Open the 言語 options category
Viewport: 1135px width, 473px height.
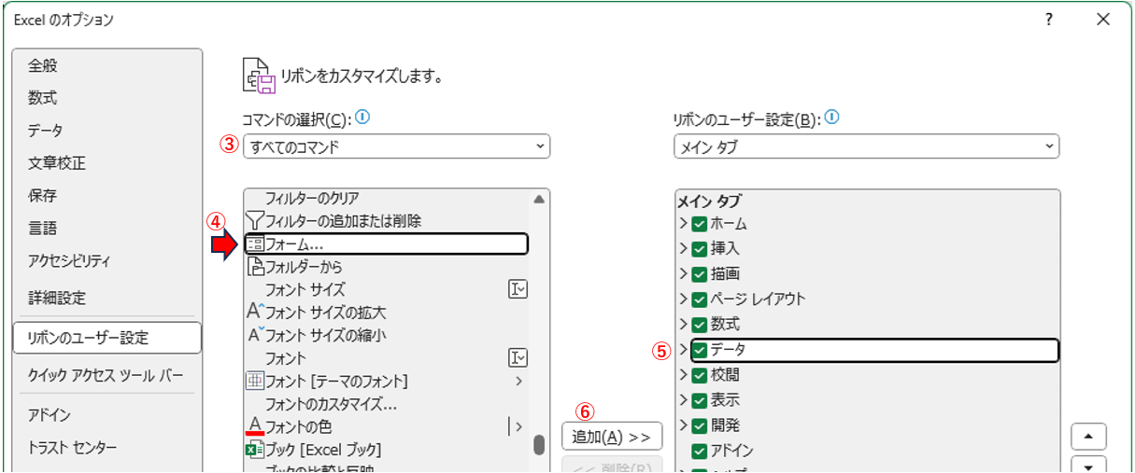[107, 229]
